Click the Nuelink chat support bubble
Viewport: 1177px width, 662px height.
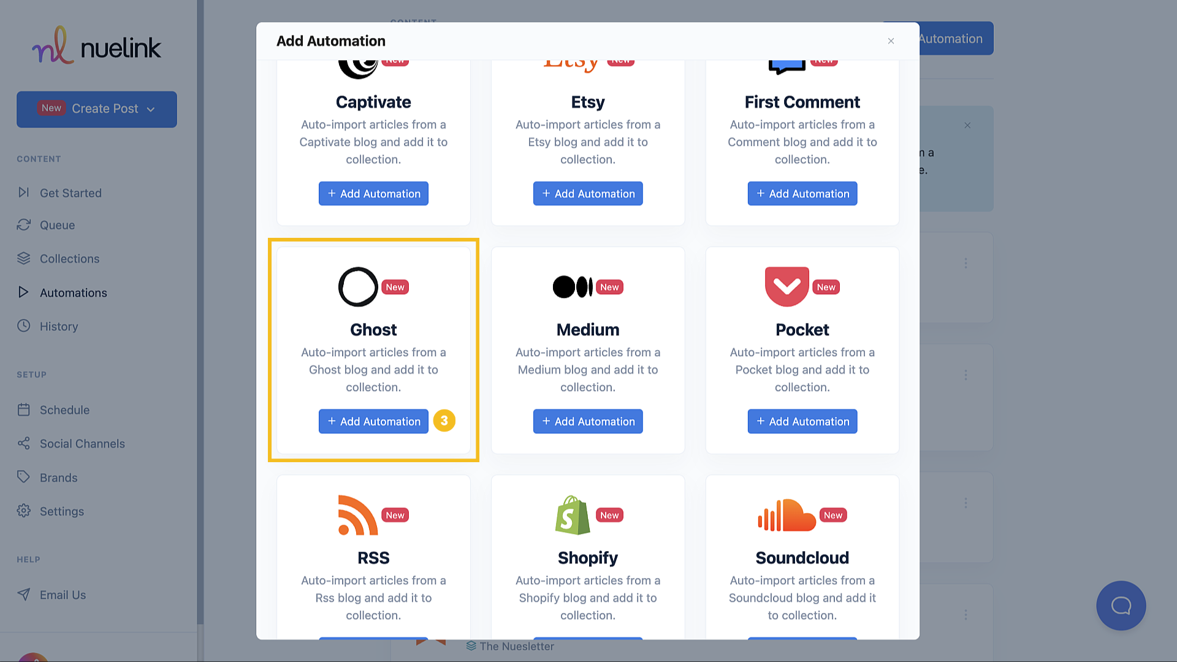tap(1121, 606)
